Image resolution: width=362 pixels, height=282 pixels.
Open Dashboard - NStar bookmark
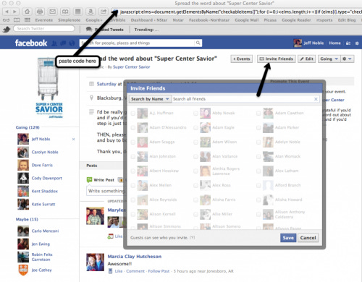click(x=149, y=20)
